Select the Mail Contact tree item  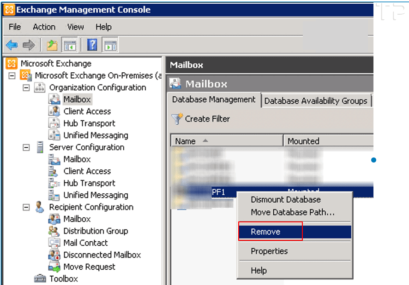tap(85, 243)
